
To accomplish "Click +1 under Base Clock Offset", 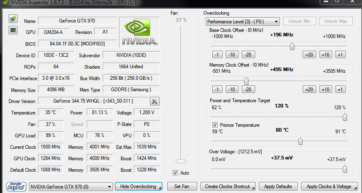I will [x=340, y=54].
